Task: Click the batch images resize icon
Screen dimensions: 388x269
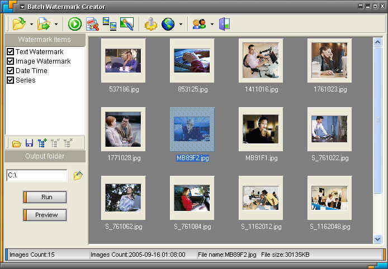Action: 110,24
